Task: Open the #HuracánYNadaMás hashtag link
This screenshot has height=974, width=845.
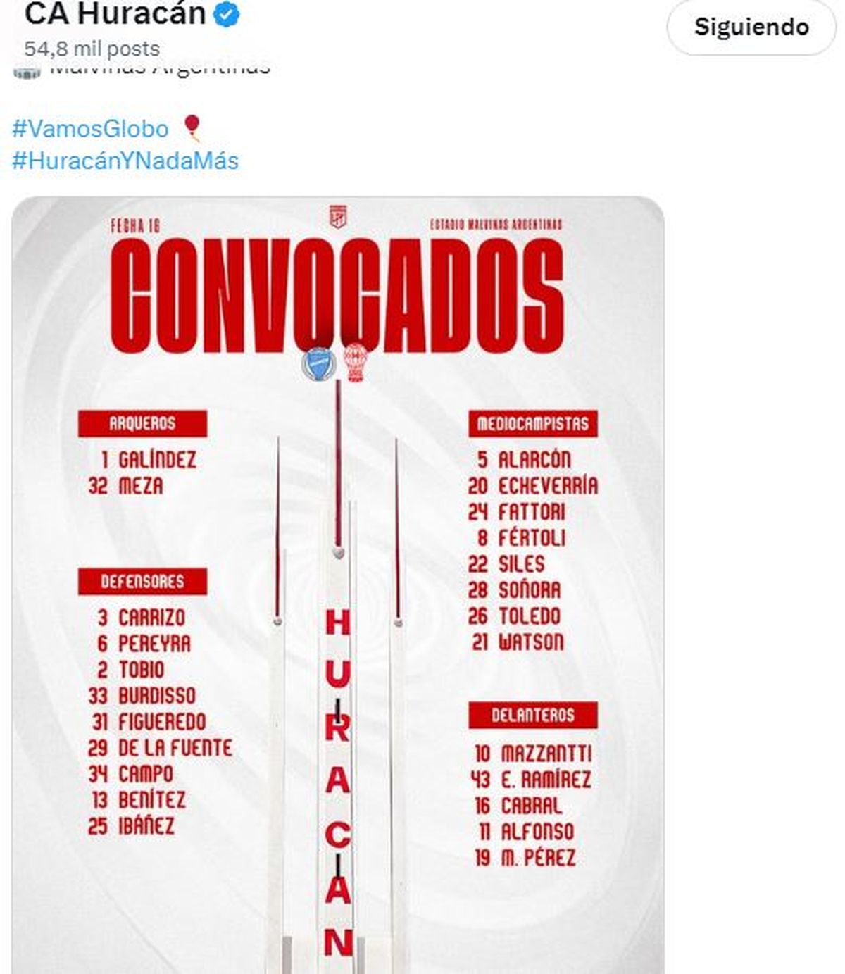Action: (125, 161)
